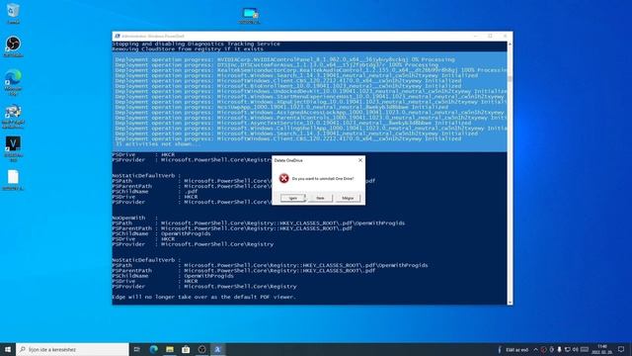The image size is (632, 356).
Task: Click "Stopping and disabling Diagnostics Tracking Service" line
Action: click(x=196, y=44)
